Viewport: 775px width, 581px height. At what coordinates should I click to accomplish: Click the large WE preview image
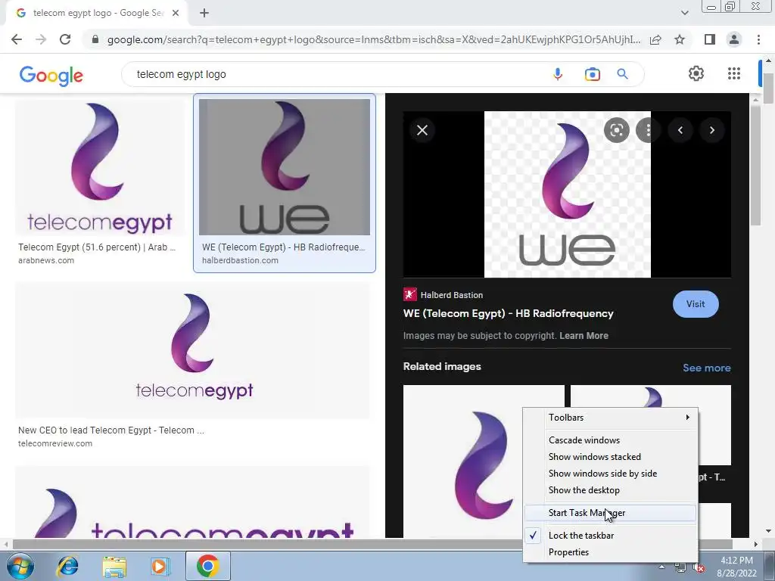point(567,194)
